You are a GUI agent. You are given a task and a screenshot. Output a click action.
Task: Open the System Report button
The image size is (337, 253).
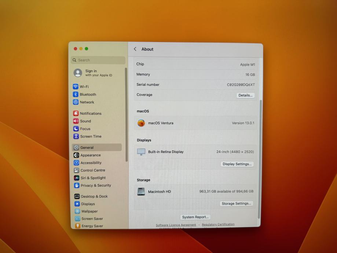(x=195, y=217)
